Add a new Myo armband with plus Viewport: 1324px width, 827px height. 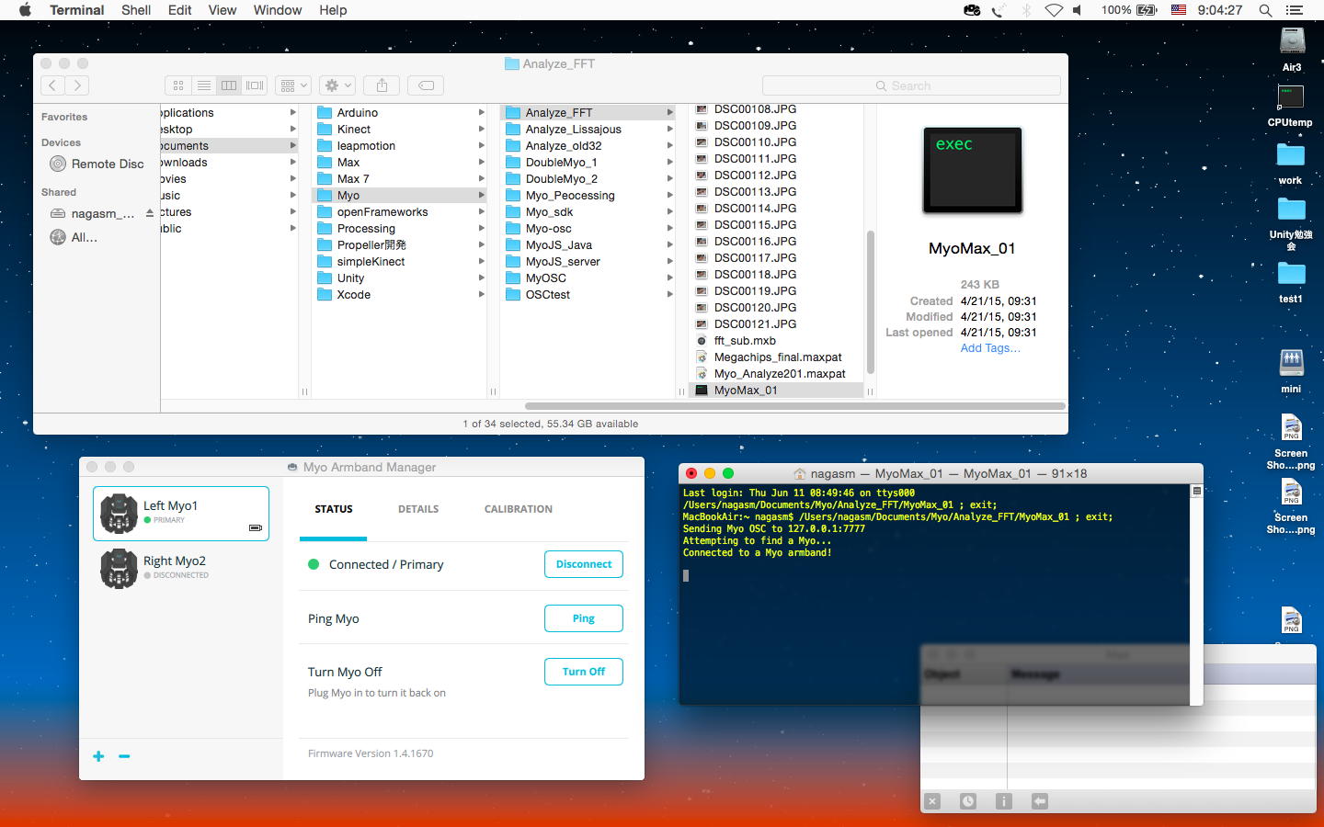point(98,756)
